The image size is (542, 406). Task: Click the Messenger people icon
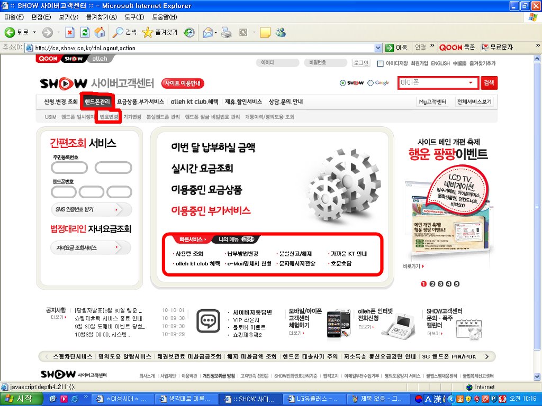click(281, 32)
